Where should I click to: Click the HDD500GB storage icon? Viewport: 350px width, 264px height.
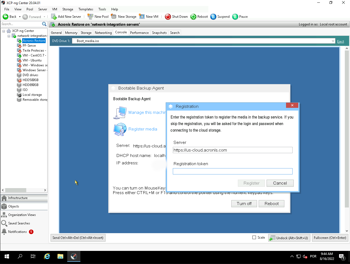[x=19, y=80]
